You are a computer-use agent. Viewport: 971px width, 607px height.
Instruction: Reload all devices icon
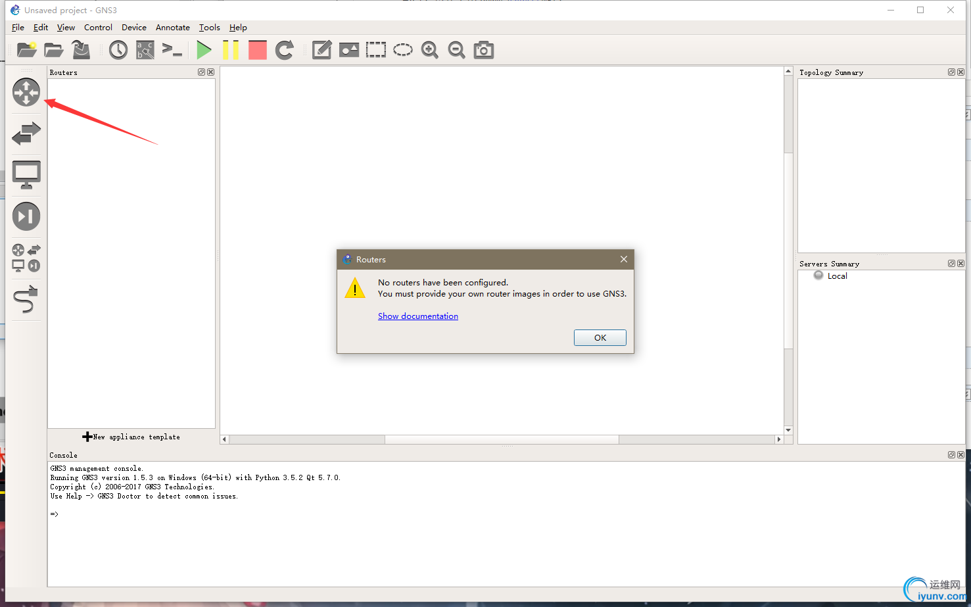point(285,50)
